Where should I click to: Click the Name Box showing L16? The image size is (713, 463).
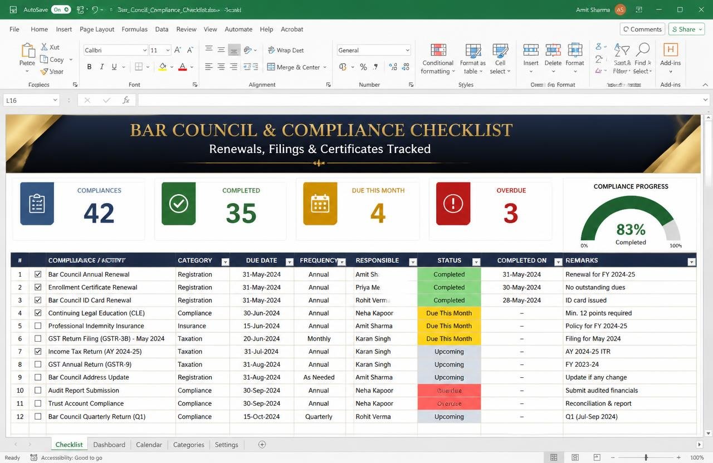31,100
